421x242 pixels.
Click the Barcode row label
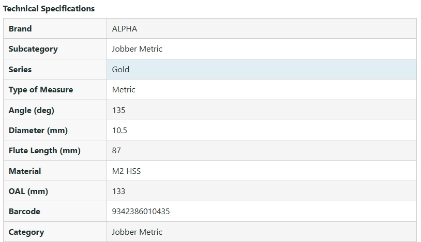(24, 212)
